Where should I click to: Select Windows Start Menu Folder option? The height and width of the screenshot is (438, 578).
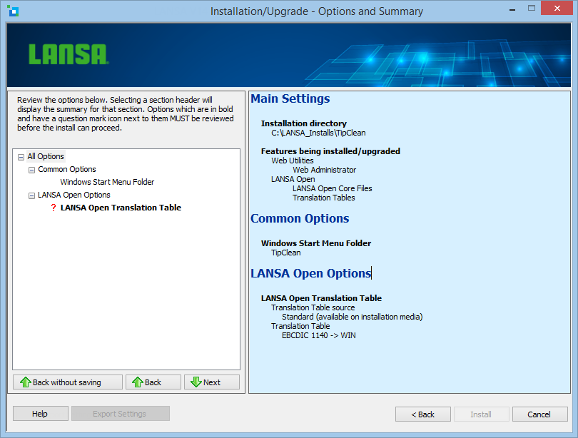click(x=107, y=182)
